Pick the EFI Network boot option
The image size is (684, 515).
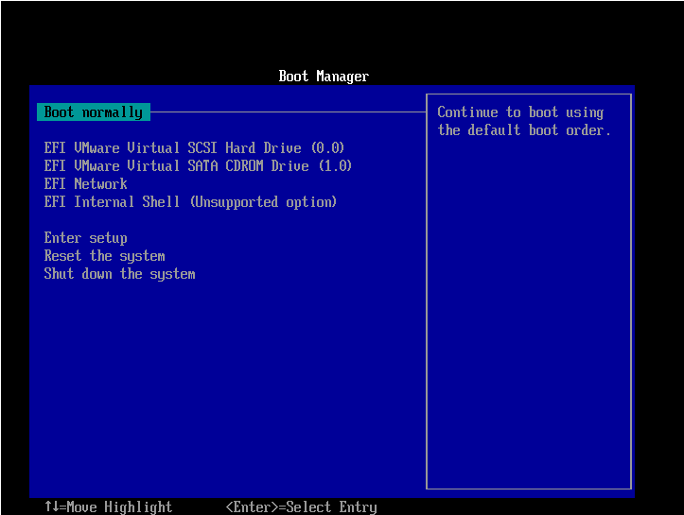coord(86,184)
